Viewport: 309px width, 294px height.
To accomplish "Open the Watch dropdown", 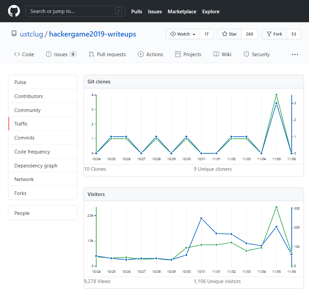I will (183, 34).
